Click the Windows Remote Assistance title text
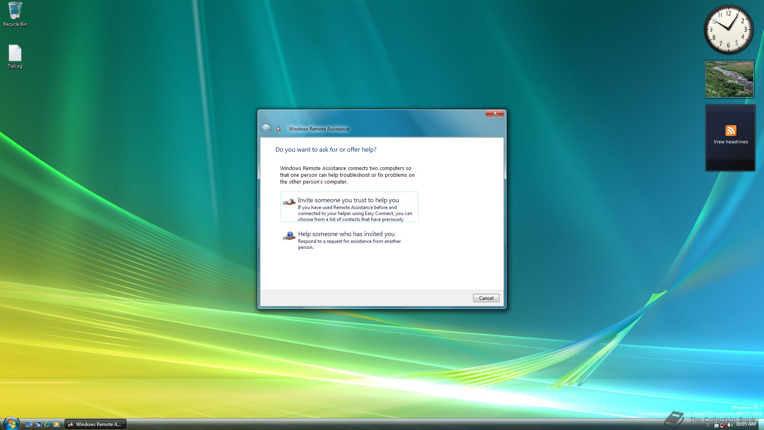764x430 pixels. [319, 129]
